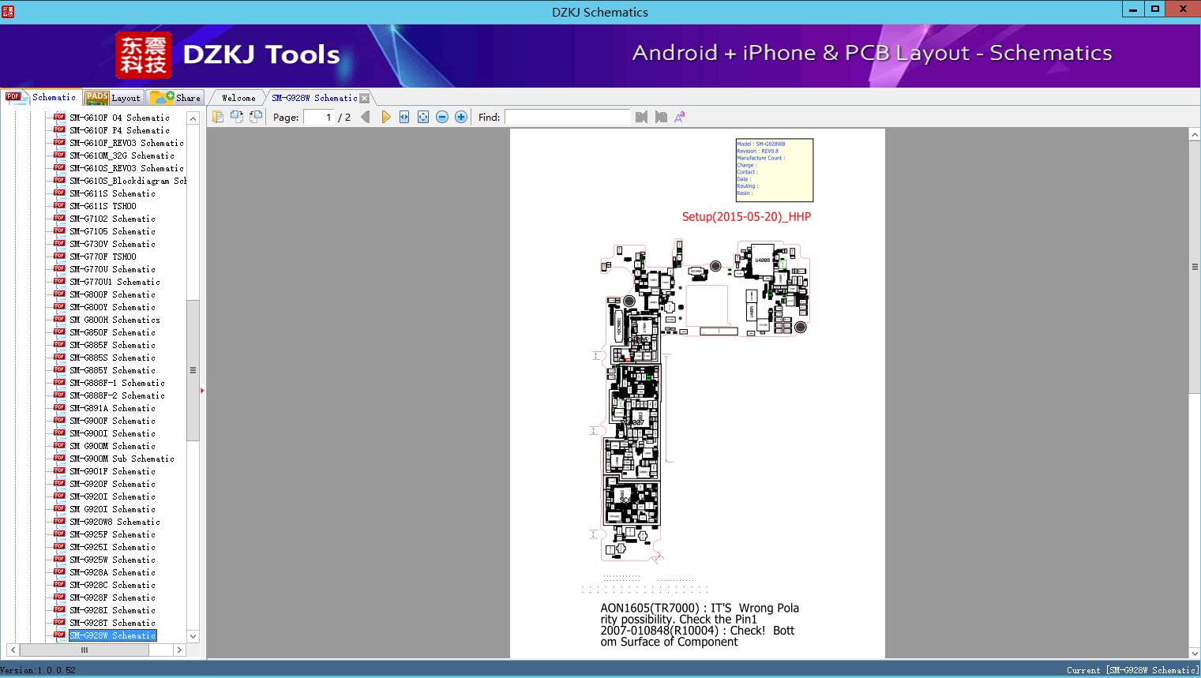Open SM-G610F P4 Schematic
Screen dimensions: 1201x678
119,130
